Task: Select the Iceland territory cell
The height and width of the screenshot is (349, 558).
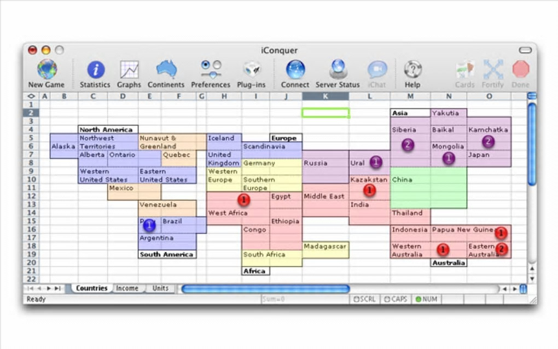Action: [224, 142]
